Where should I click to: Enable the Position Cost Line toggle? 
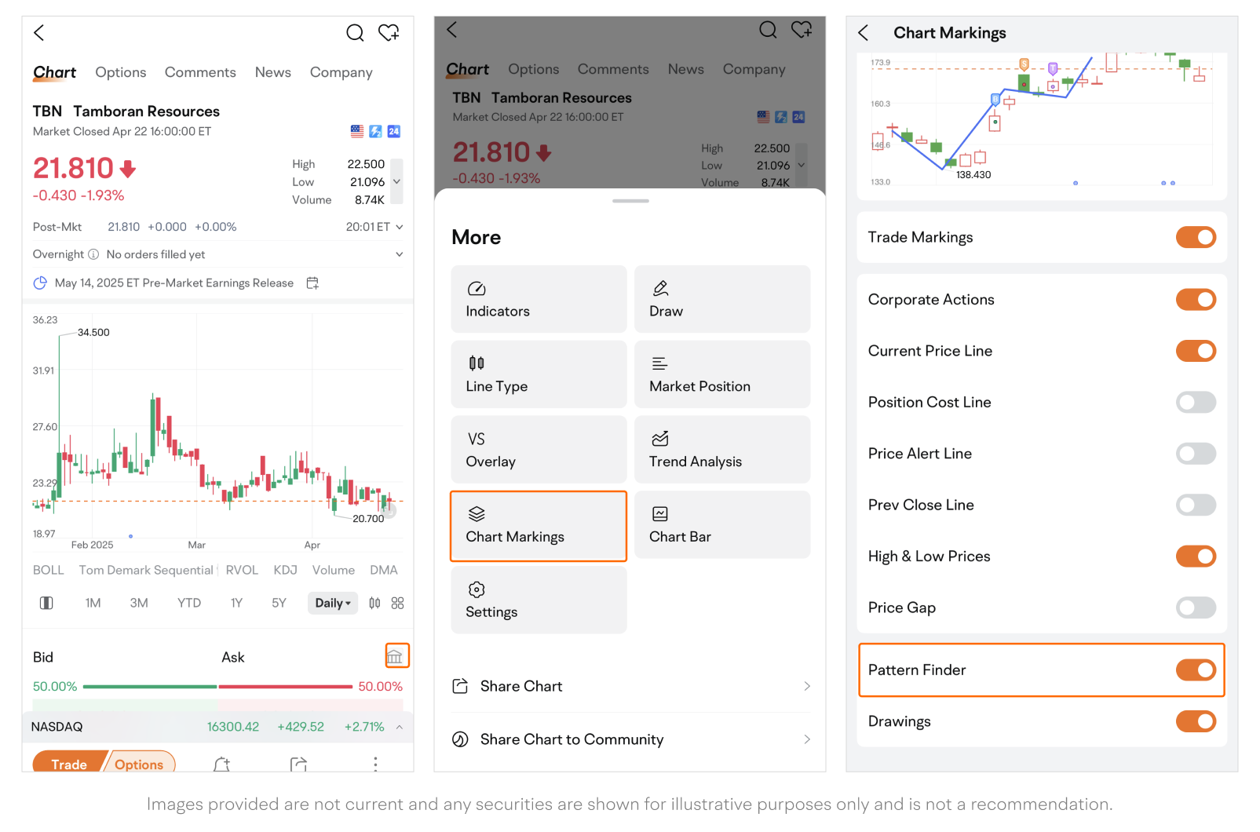(x=1195, y=403)
